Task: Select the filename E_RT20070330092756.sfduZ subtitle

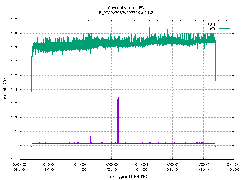Action: click(126, 13)
